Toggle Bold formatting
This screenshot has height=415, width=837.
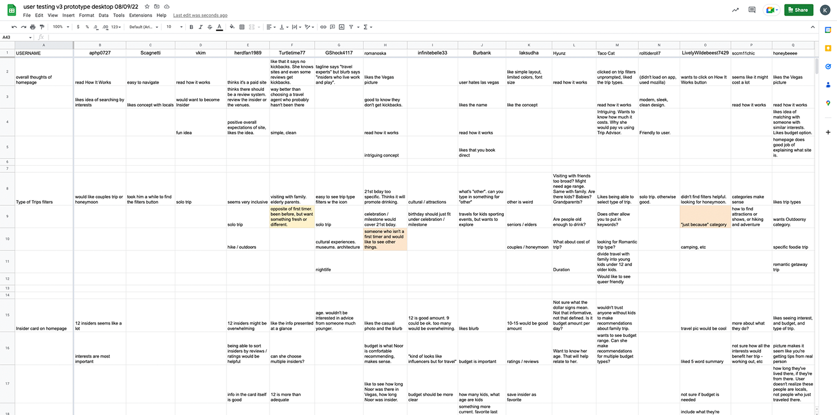[191, 27]
